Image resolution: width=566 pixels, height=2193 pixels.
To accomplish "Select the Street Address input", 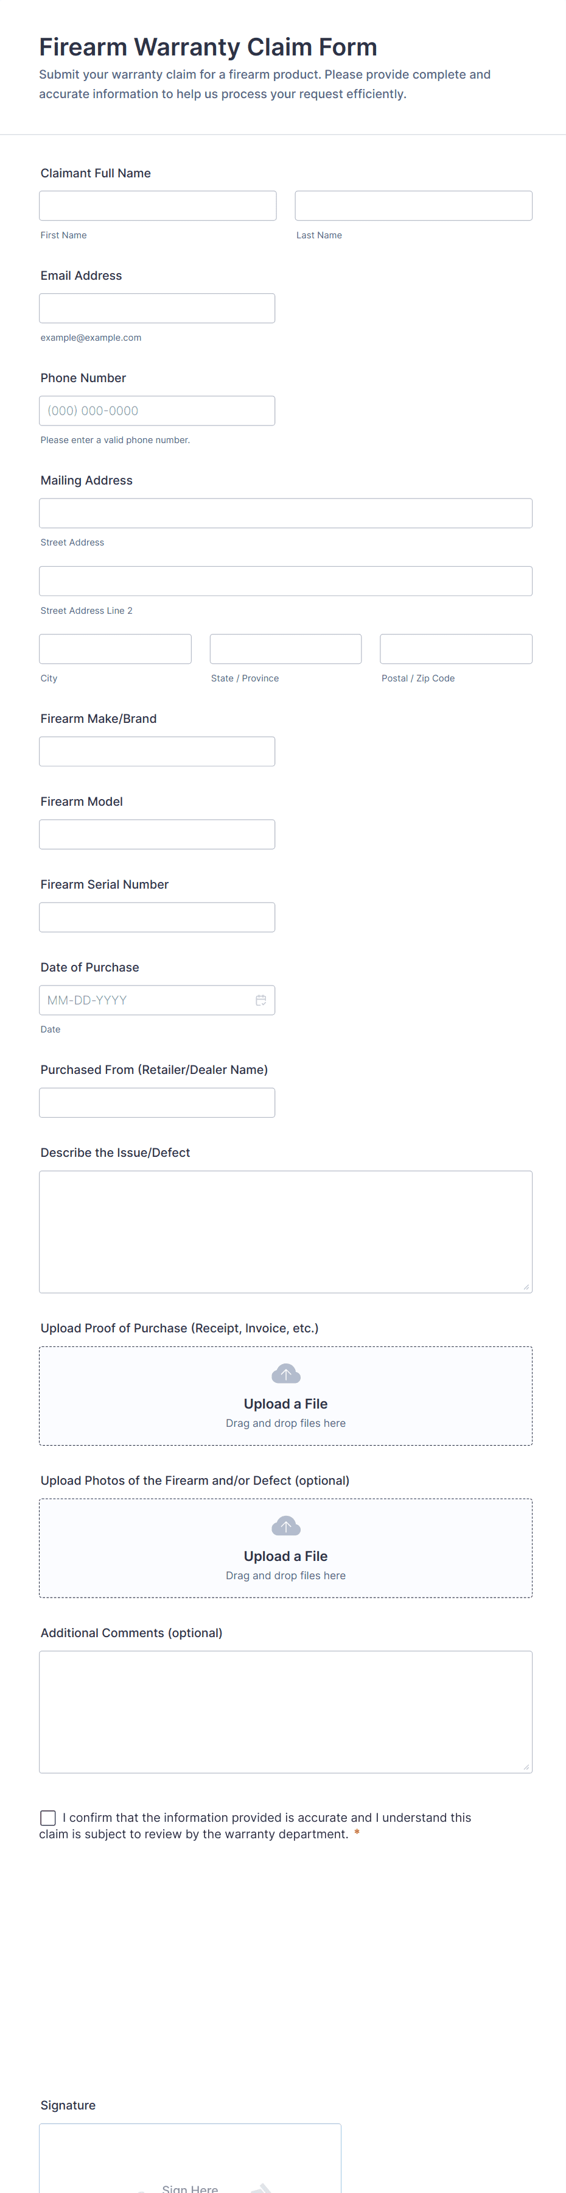I will click(285, 513).
